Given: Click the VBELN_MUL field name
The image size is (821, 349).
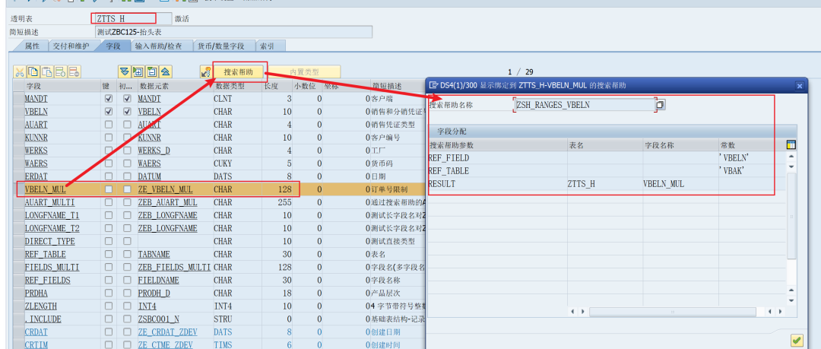Looking at the screenshot, I should pos(46,189).
